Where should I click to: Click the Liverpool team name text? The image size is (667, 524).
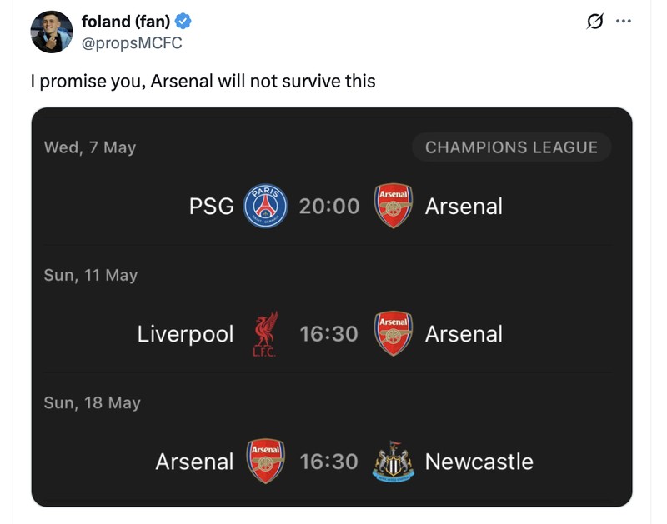pyautogui.click(x=186, y=334)
